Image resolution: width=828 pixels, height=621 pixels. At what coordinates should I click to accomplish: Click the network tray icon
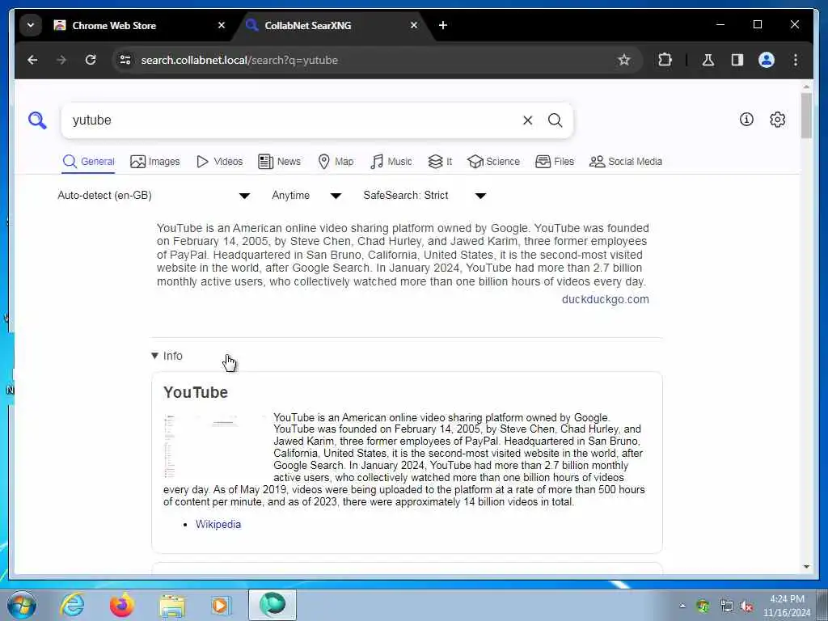727,606
